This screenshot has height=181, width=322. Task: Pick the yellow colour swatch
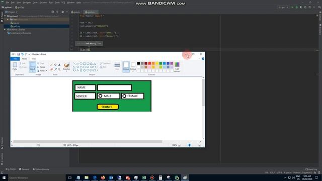click(x=157, y=63)
